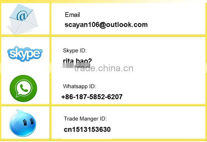Click the email envelope icon
Viewport: 207px width, 142px height.
point(23,19)
